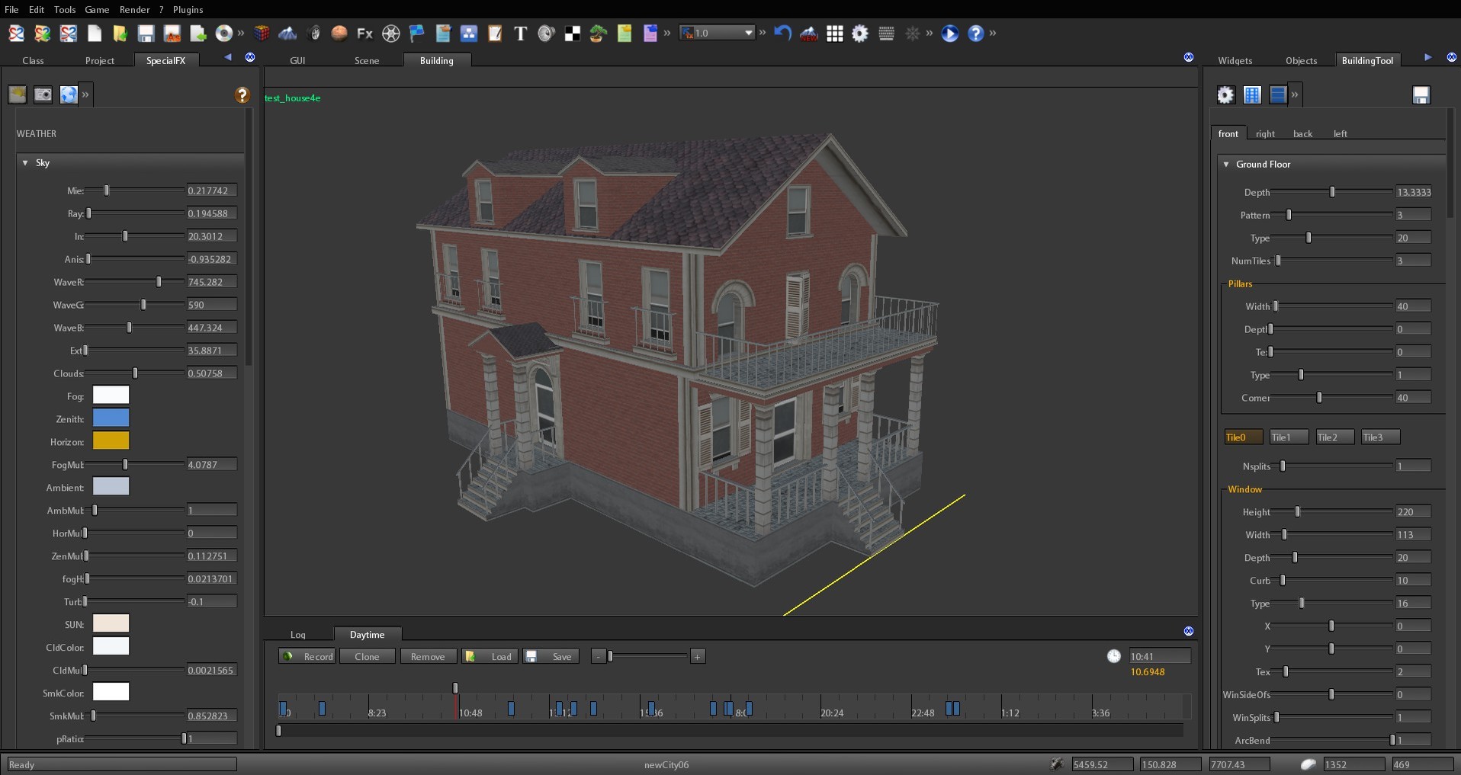Enable the Record toggle in Daytime panel
This screenshot has height=775, width=1461.
307,656
